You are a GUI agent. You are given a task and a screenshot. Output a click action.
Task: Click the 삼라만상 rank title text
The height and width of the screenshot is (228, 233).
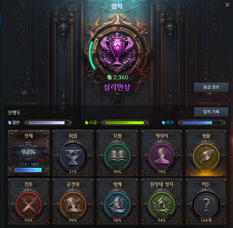117,87
